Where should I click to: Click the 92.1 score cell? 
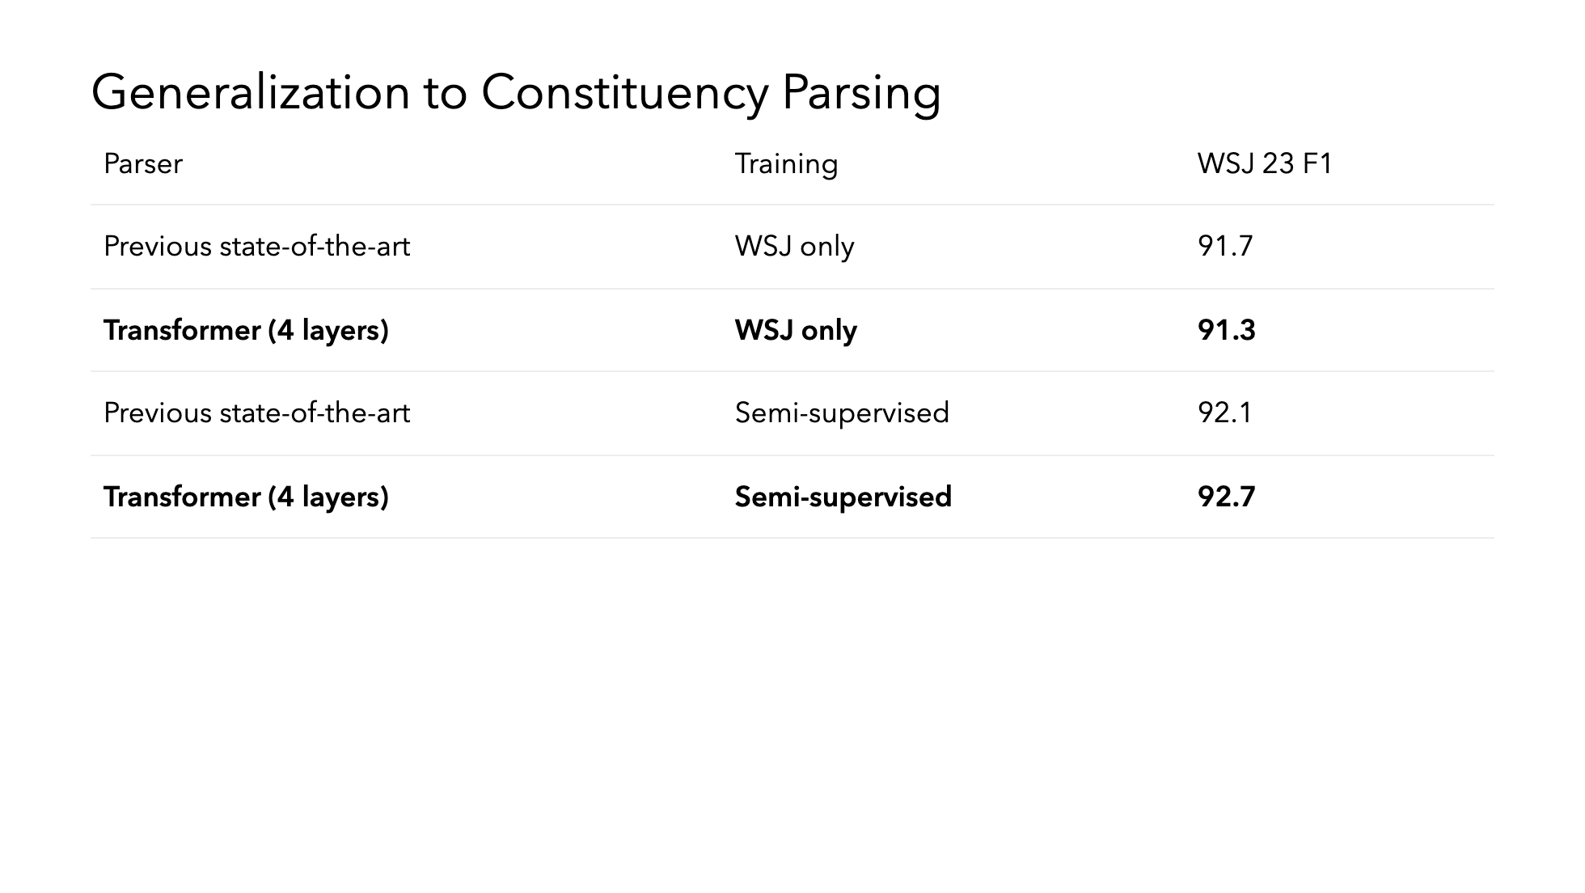pyautogui.click(x=1224, y=413)
